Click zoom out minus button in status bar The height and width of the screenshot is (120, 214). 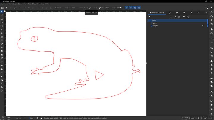click(196, 118)
